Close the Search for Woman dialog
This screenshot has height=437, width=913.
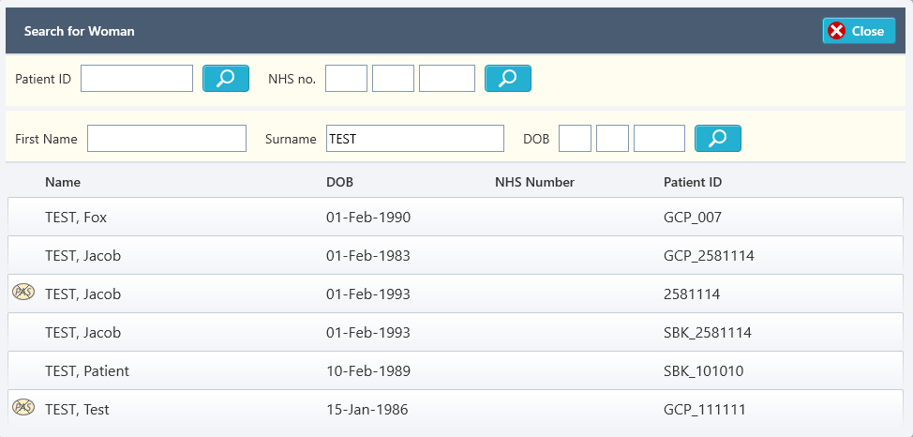tap(859, 31)
